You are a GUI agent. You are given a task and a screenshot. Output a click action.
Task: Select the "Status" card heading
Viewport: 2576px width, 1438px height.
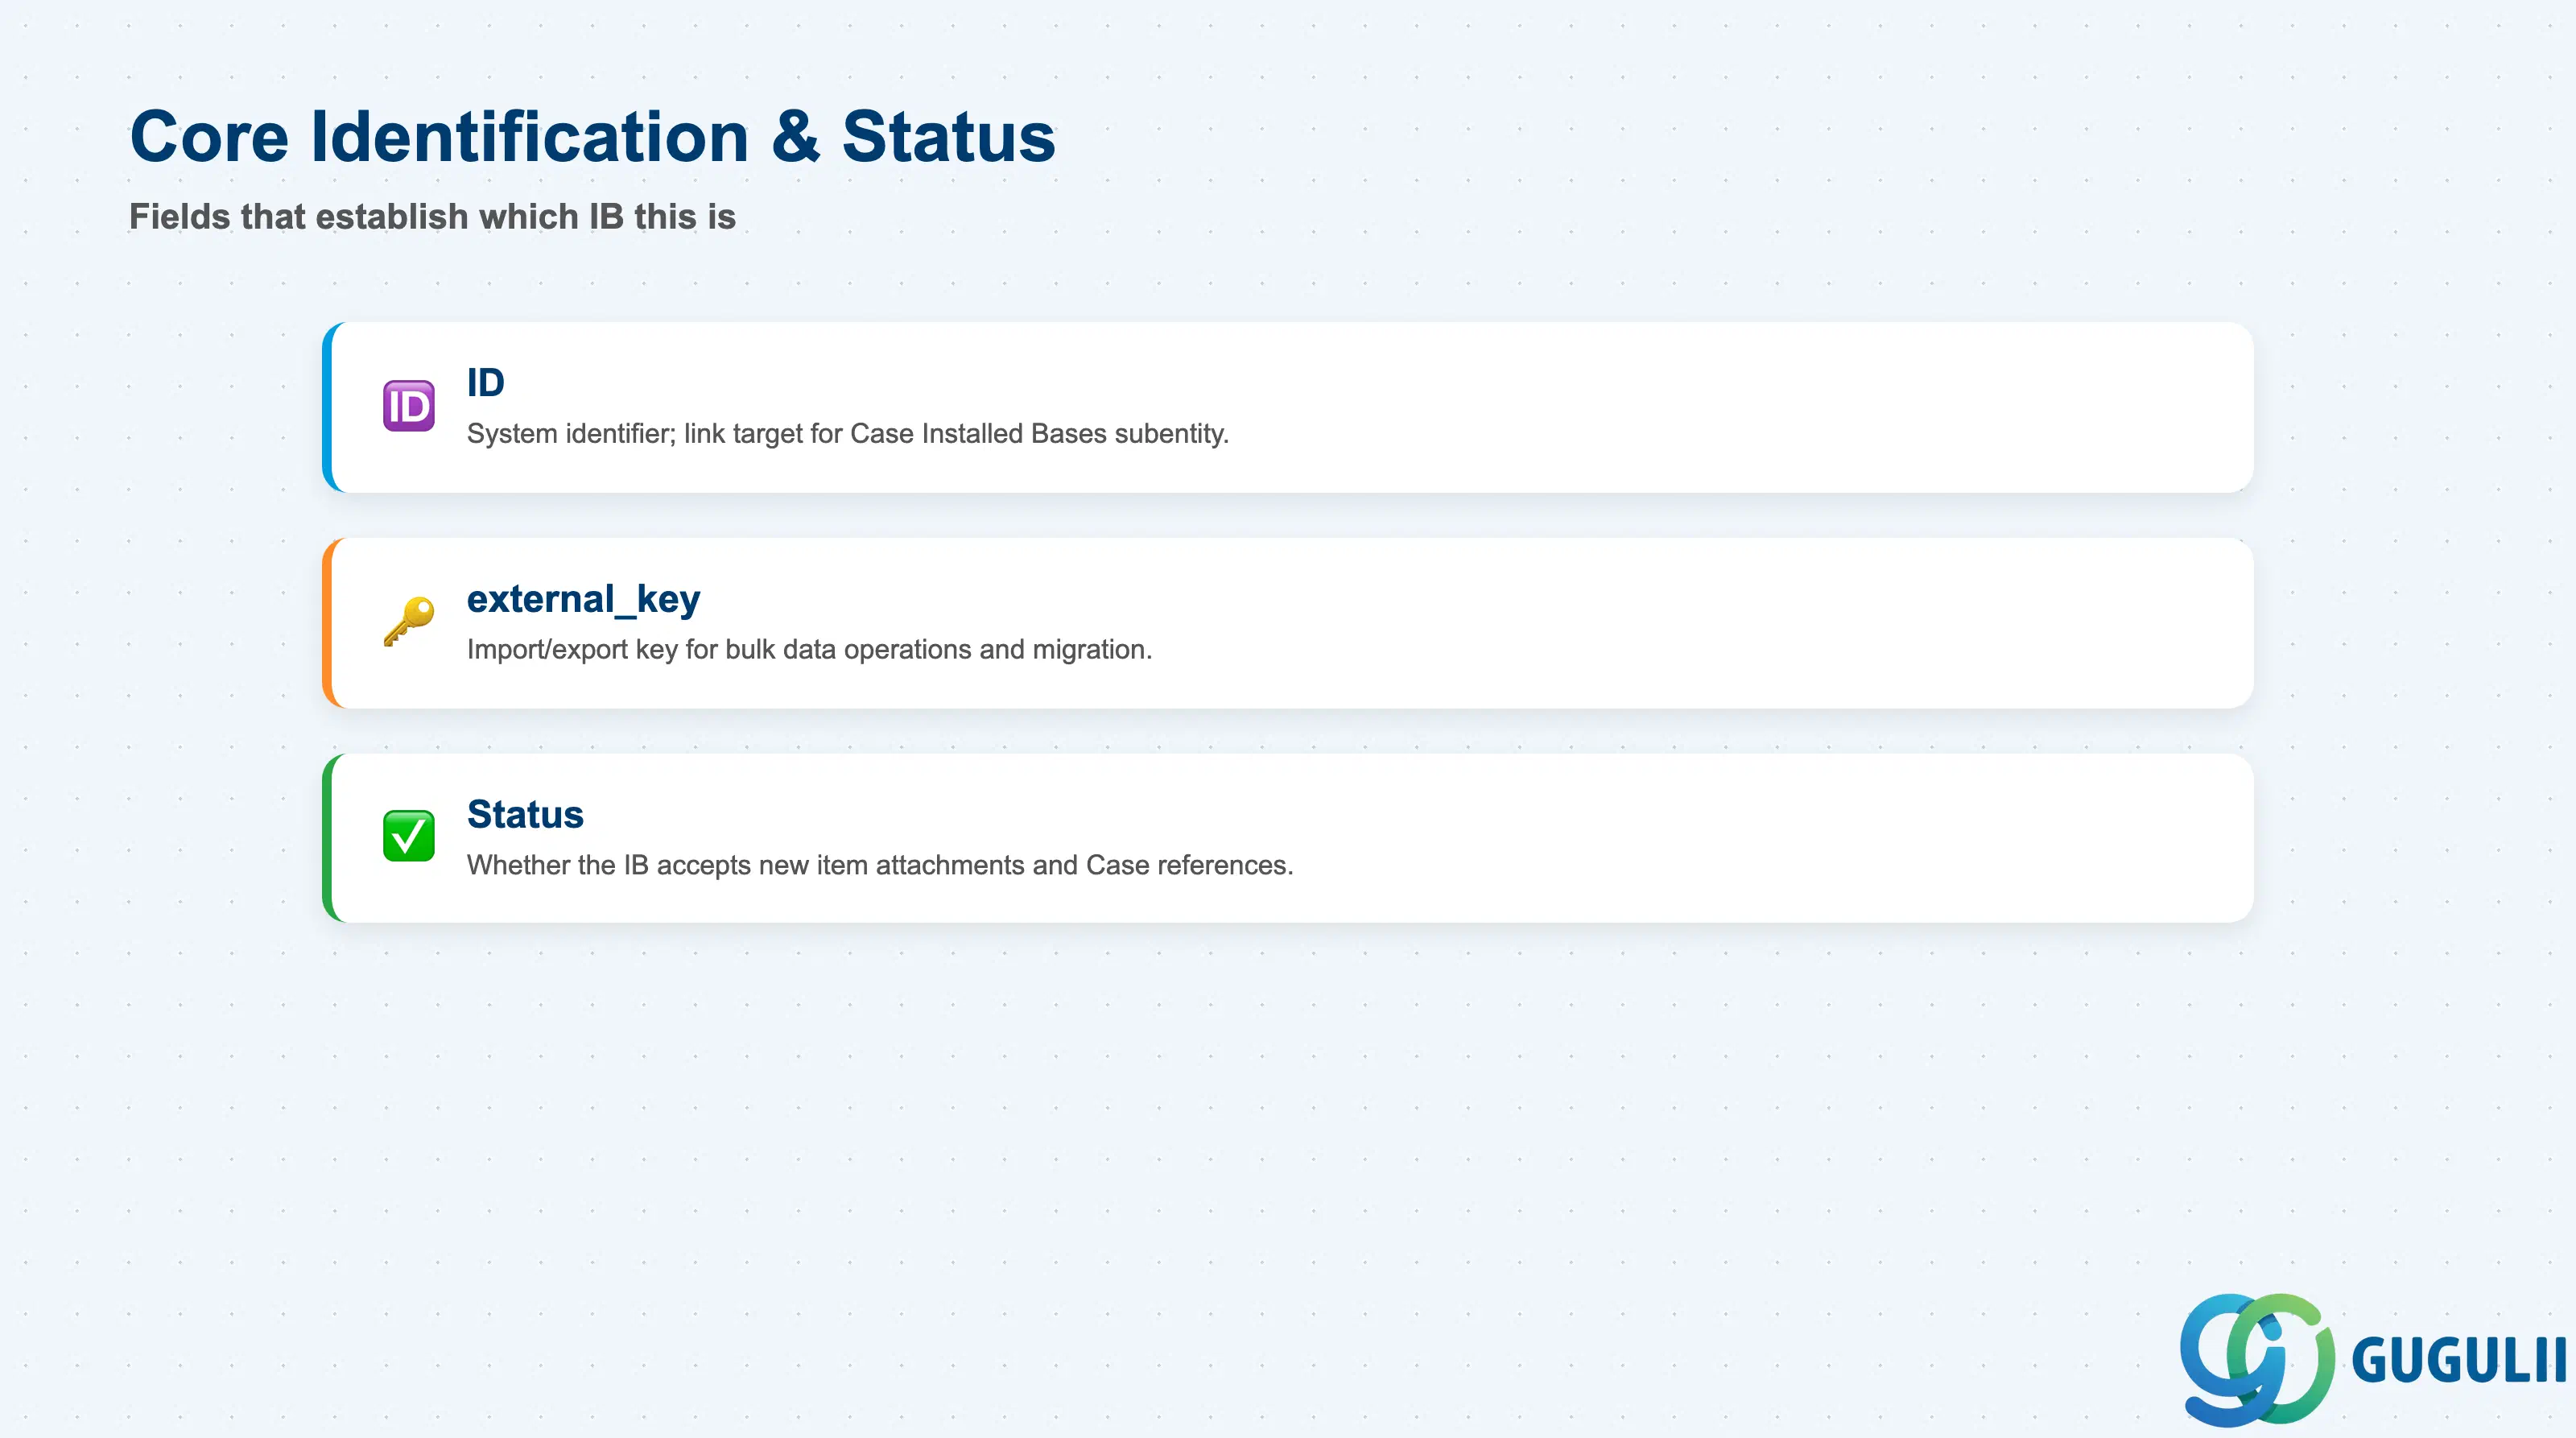[x=526, y=814]
